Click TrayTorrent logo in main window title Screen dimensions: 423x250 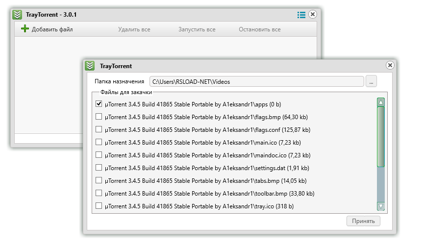point(17,15)
